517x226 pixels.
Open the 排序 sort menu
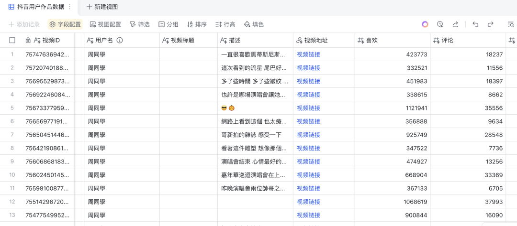tap(197, 24)
